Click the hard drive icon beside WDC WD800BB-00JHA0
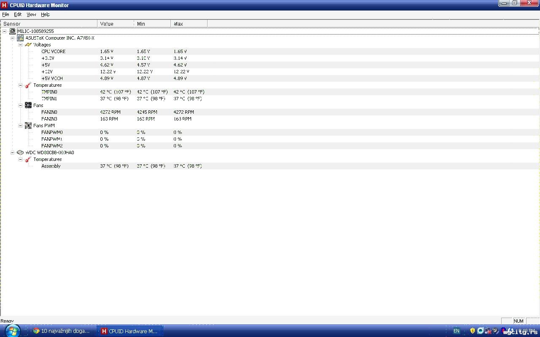The image size is (540, 337). point(20,152)
